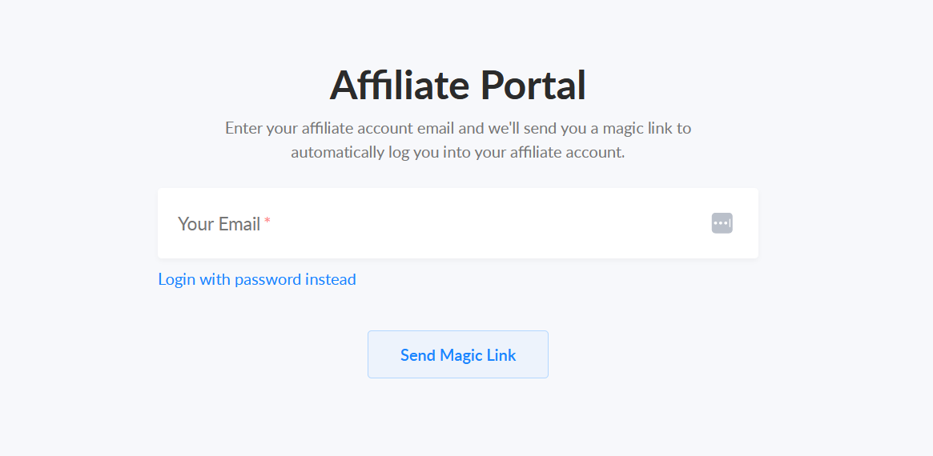
Task: Click the password manager icon in email field
Action: tap(722, 223)
